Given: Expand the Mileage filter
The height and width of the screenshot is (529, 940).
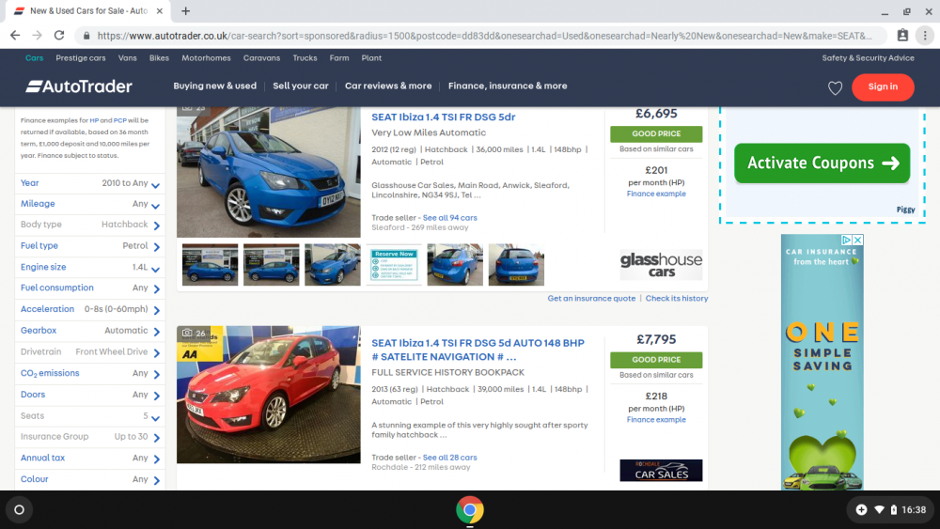Looking at the screenshot, I should (88, 204).
